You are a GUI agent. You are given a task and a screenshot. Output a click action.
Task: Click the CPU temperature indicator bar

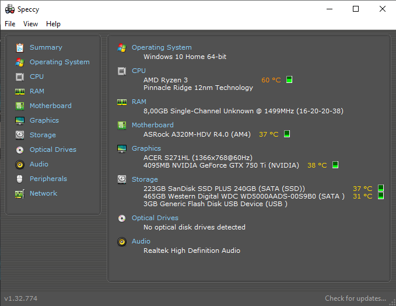click(289, 80)
